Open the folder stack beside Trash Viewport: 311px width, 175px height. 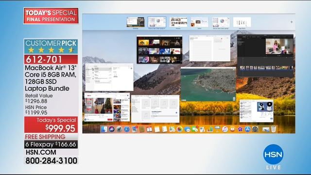(266, 129)
